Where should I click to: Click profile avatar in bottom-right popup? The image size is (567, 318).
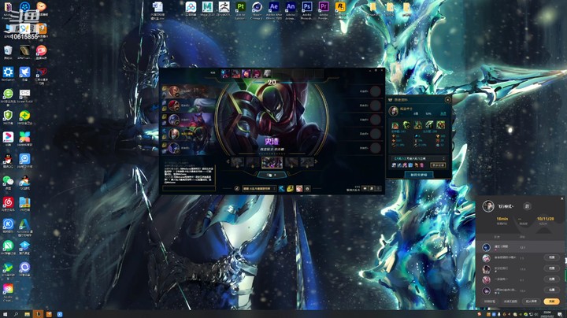[488, 206]
